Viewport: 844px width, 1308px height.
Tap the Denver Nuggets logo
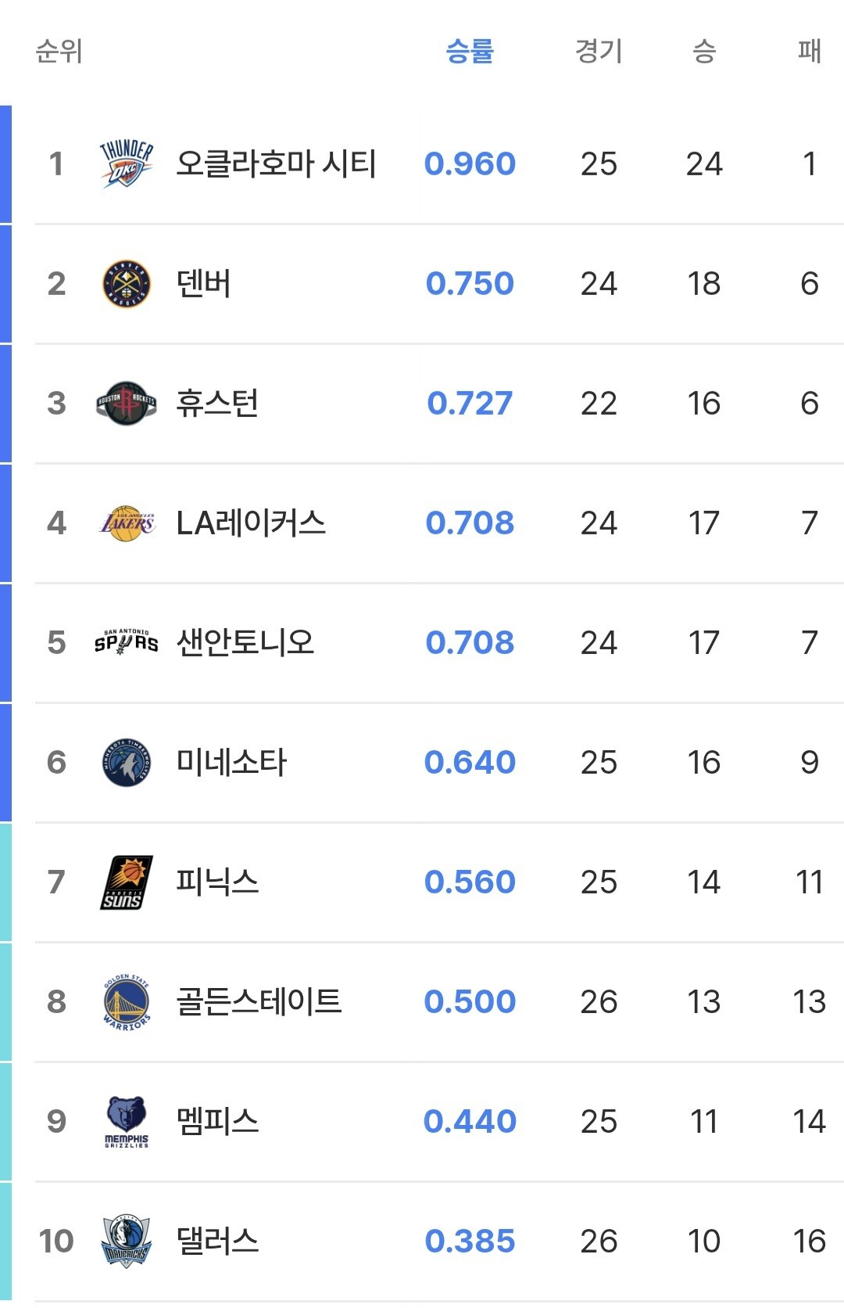coord(126,284)
